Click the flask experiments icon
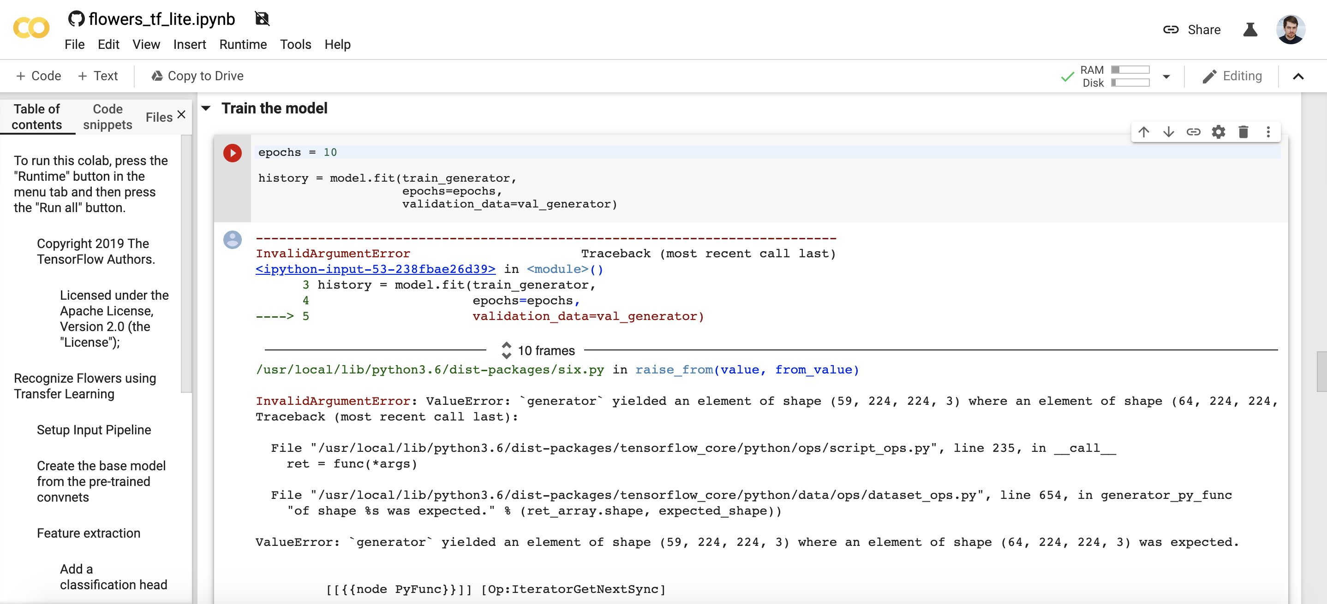Image resolution: width=1327 pixels, height=604 pixels. 1250,30
